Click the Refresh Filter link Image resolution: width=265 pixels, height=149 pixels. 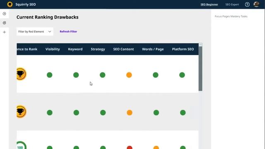(68, 31)
